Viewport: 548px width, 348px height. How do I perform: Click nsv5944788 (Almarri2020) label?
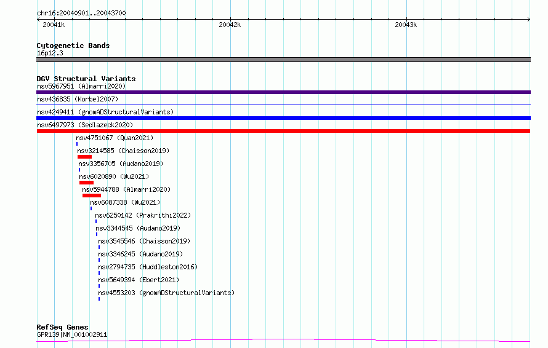pos(126,189)
